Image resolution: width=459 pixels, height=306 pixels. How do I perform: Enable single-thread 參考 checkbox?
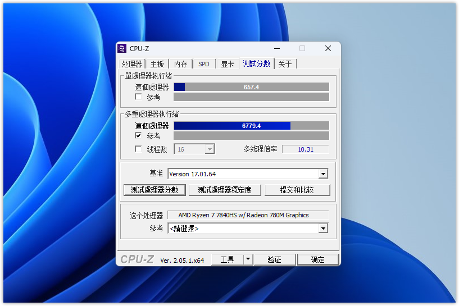point(138,97)
